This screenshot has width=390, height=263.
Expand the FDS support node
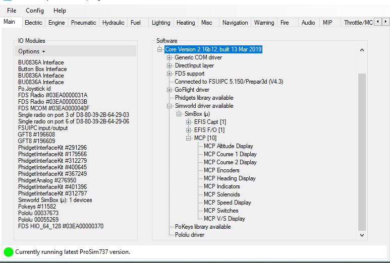[x=169, y=74]
